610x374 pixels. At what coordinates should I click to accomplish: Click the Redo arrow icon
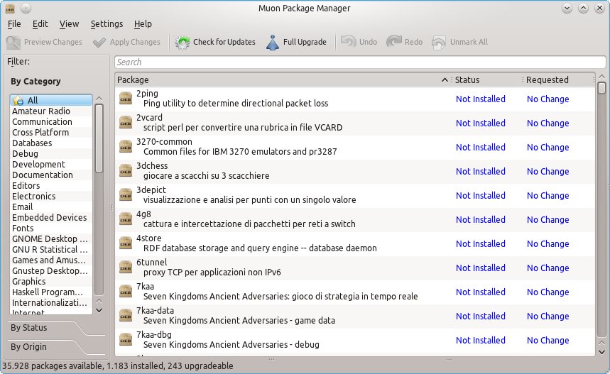click(x=394, y=42)
